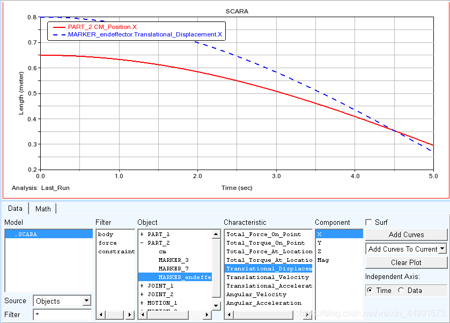
Task: Expand the JOINT_1 object entry
Action: (x=142, y=286)
